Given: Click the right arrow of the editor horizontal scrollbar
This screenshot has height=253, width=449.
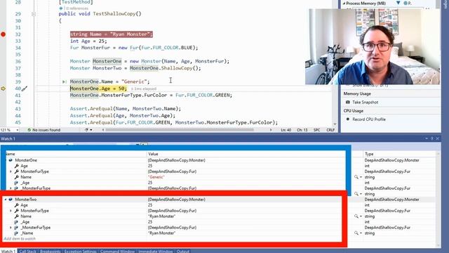Looking at the screenshot, I should coord(271,130).
